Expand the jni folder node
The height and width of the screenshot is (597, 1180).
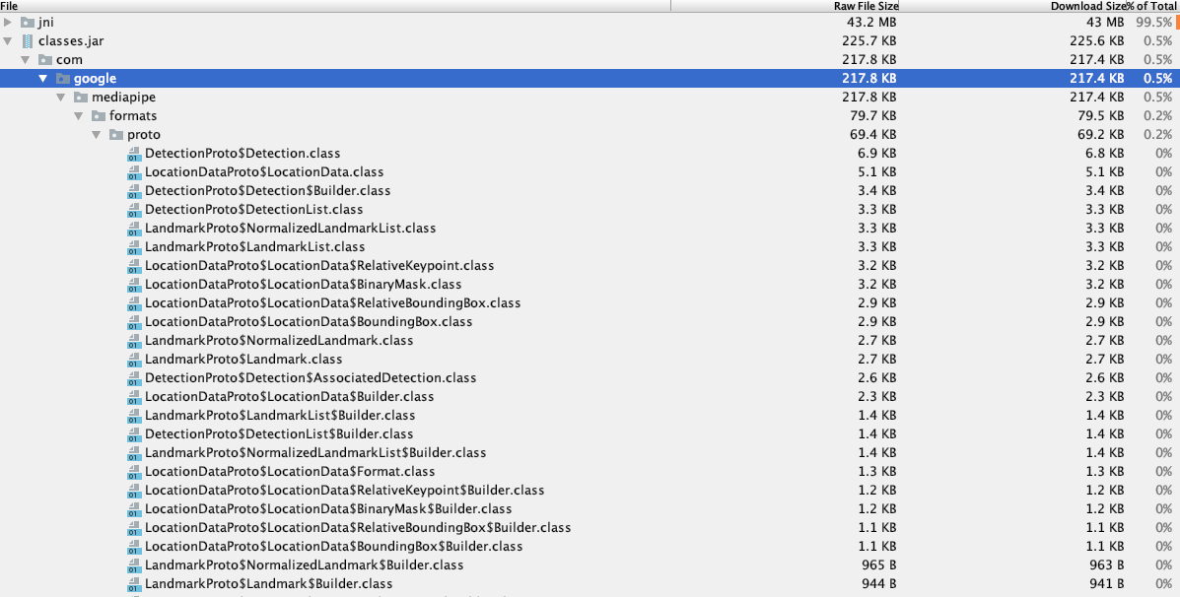[10, 22]
